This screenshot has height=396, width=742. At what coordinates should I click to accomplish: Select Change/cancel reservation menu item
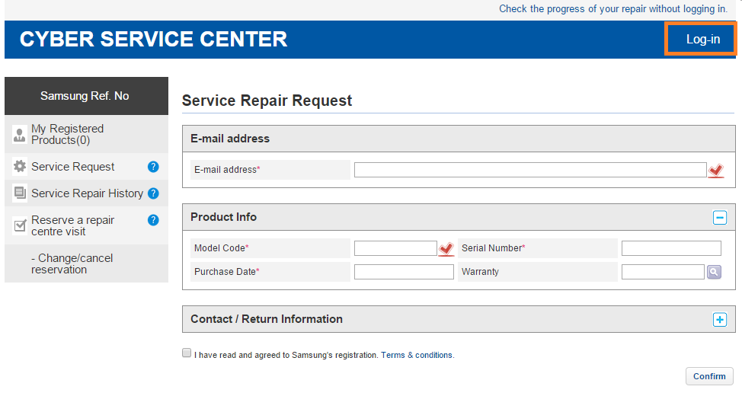72,264
